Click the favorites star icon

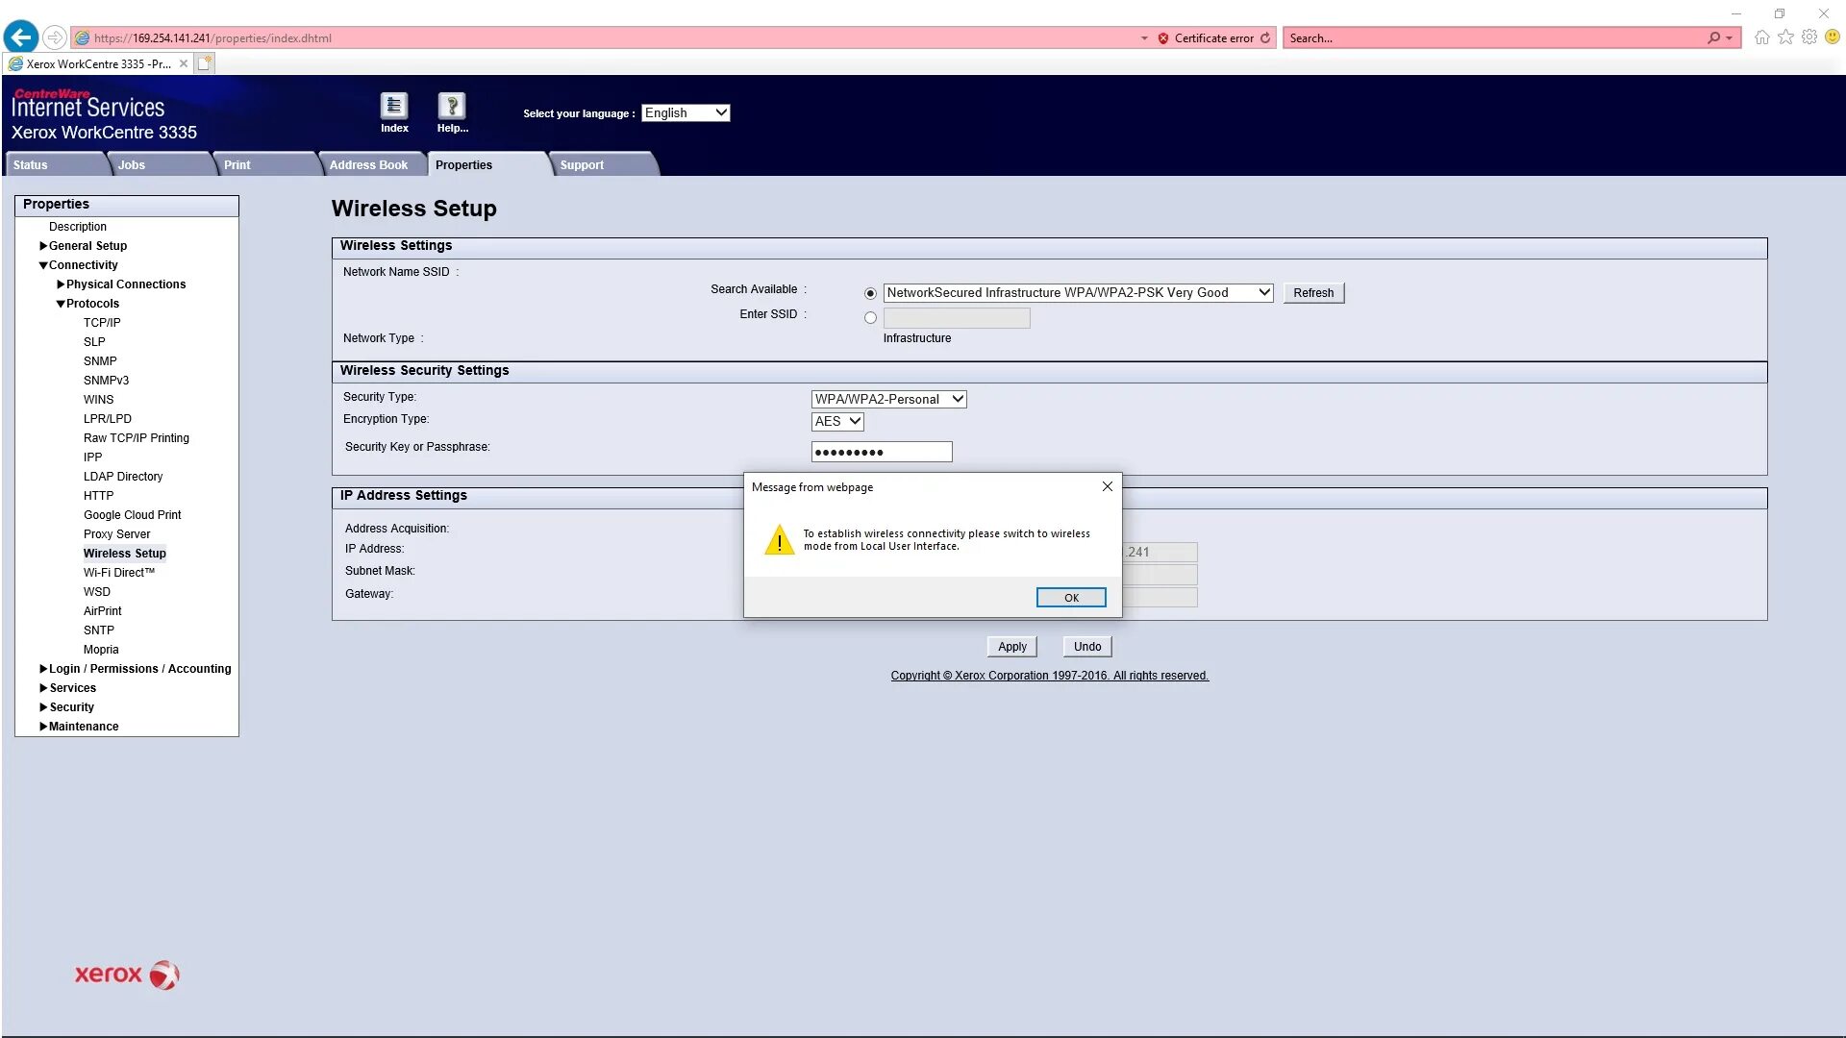(1785, 37)
